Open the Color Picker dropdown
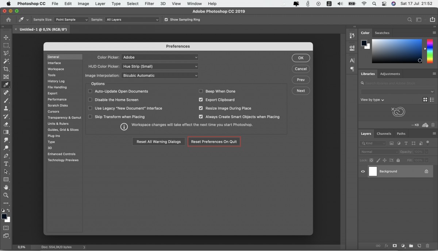 point(160,57)
